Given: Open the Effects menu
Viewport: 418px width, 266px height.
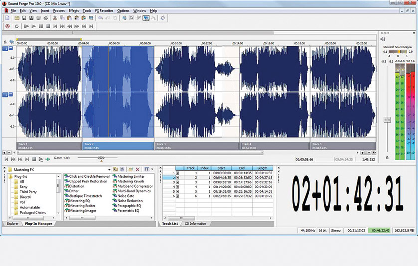Looking at the screenshot, I should [73, 10].
